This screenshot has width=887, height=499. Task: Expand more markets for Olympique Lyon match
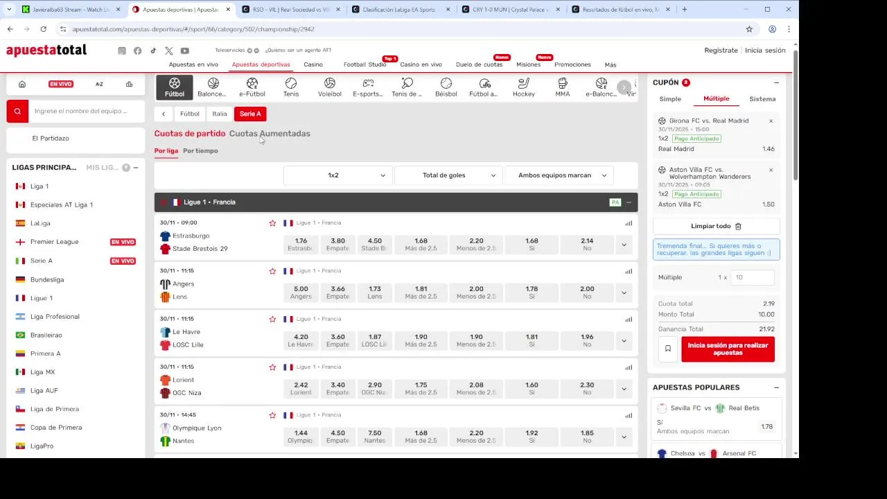[624, 437]
